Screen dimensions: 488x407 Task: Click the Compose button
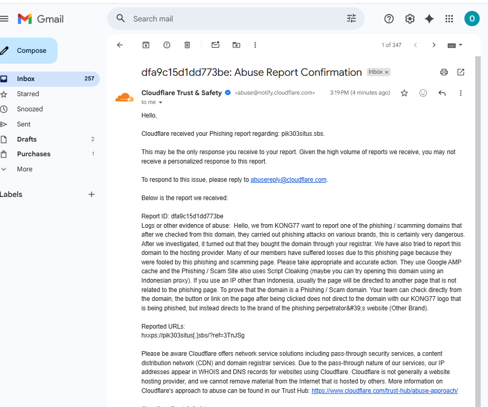[x=28, y=51]
